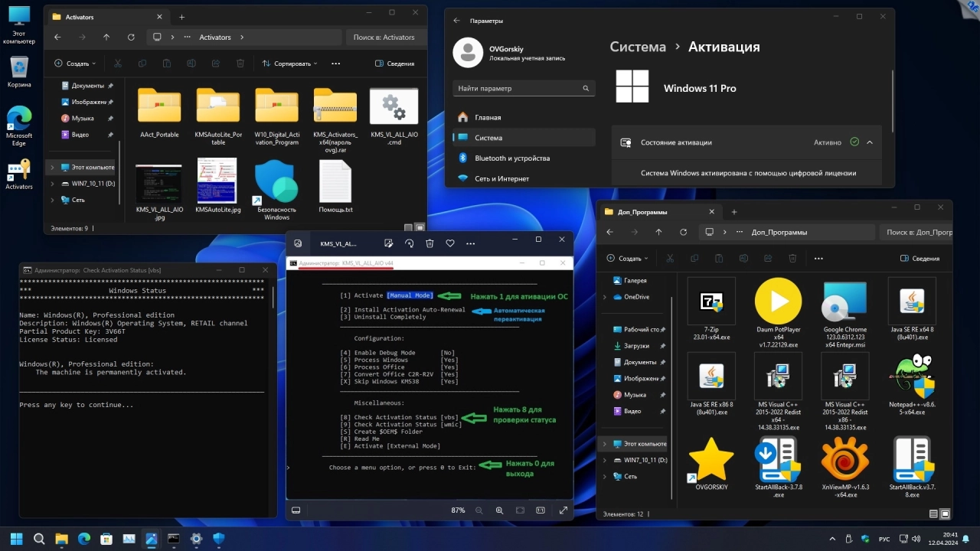The height and width of the screenshot is (551, 980).
Task: Show image at actual size (1:1) in Photos
Action: (x=540, y=510)
